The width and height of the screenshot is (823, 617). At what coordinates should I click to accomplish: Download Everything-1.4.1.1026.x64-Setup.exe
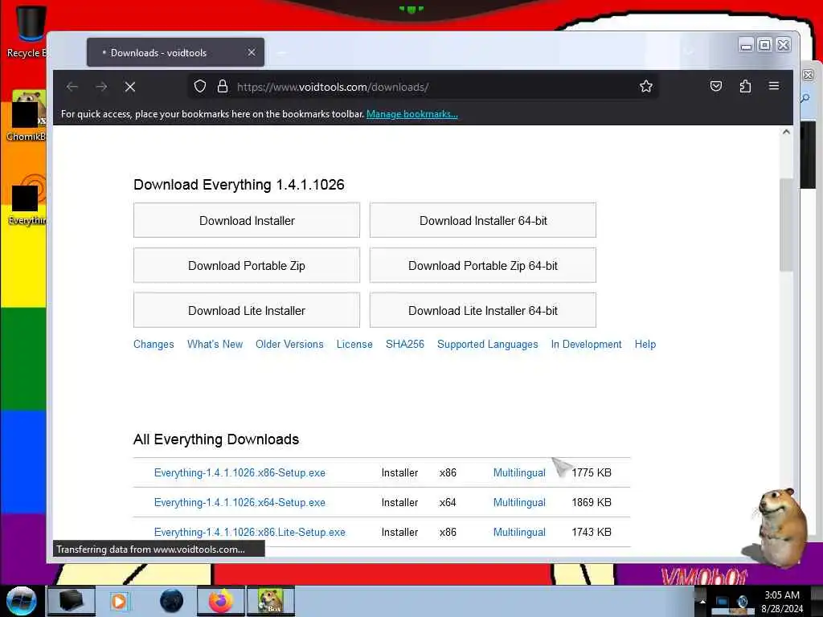(x=240, y=503)
